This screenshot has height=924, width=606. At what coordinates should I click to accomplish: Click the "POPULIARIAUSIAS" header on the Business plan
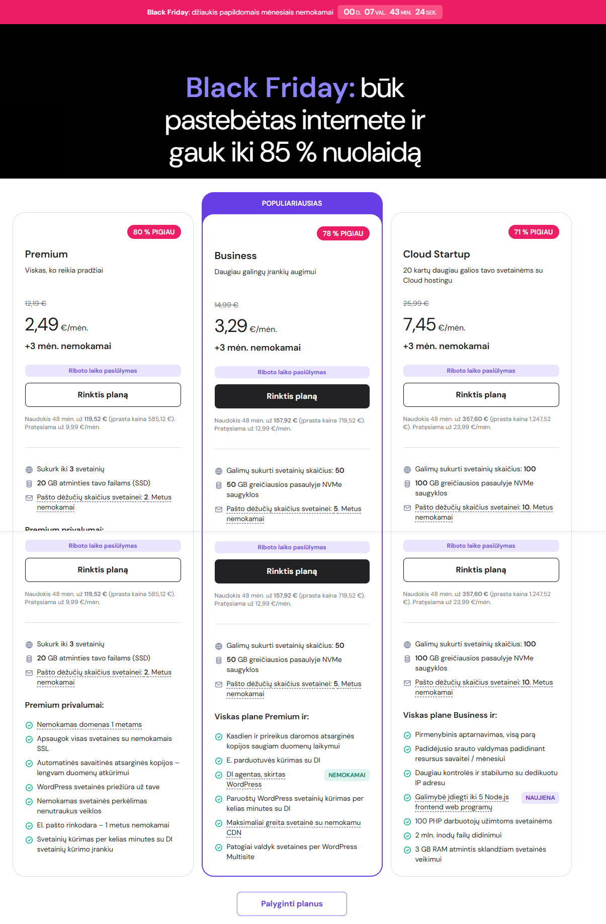tap(292, 203)
